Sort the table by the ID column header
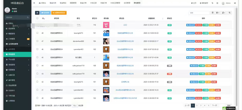242x110 pixels. tap(43, 18)
